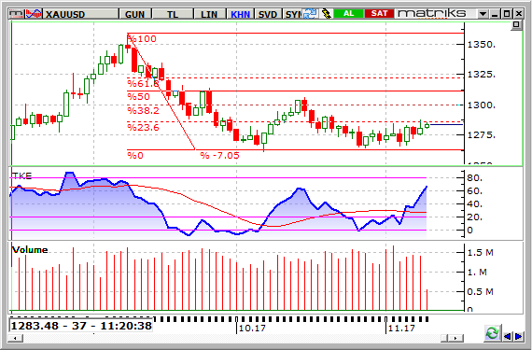Click the %23.6 Fibonacci level label
Viewport: 532px width, 350px height.
pos(143,128)
